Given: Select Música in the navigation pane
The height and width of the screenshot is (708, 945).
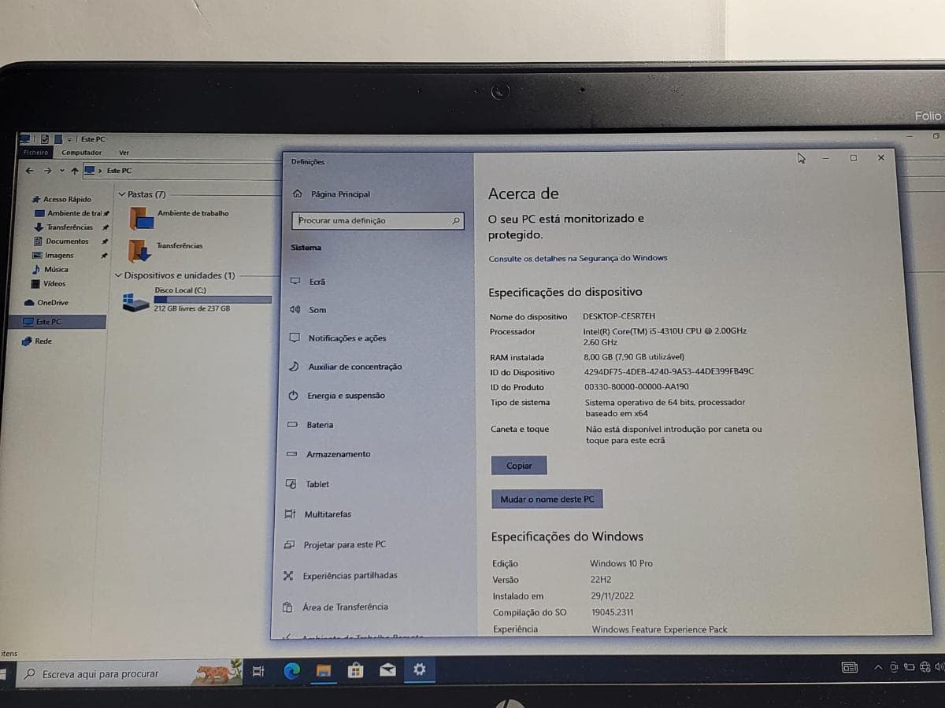Looking at the screenshot, I should tap(50, 270).
